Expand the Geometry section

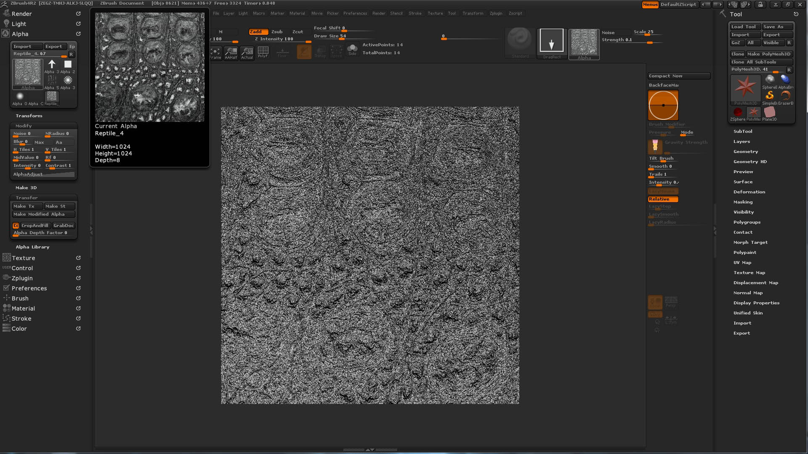746,151
